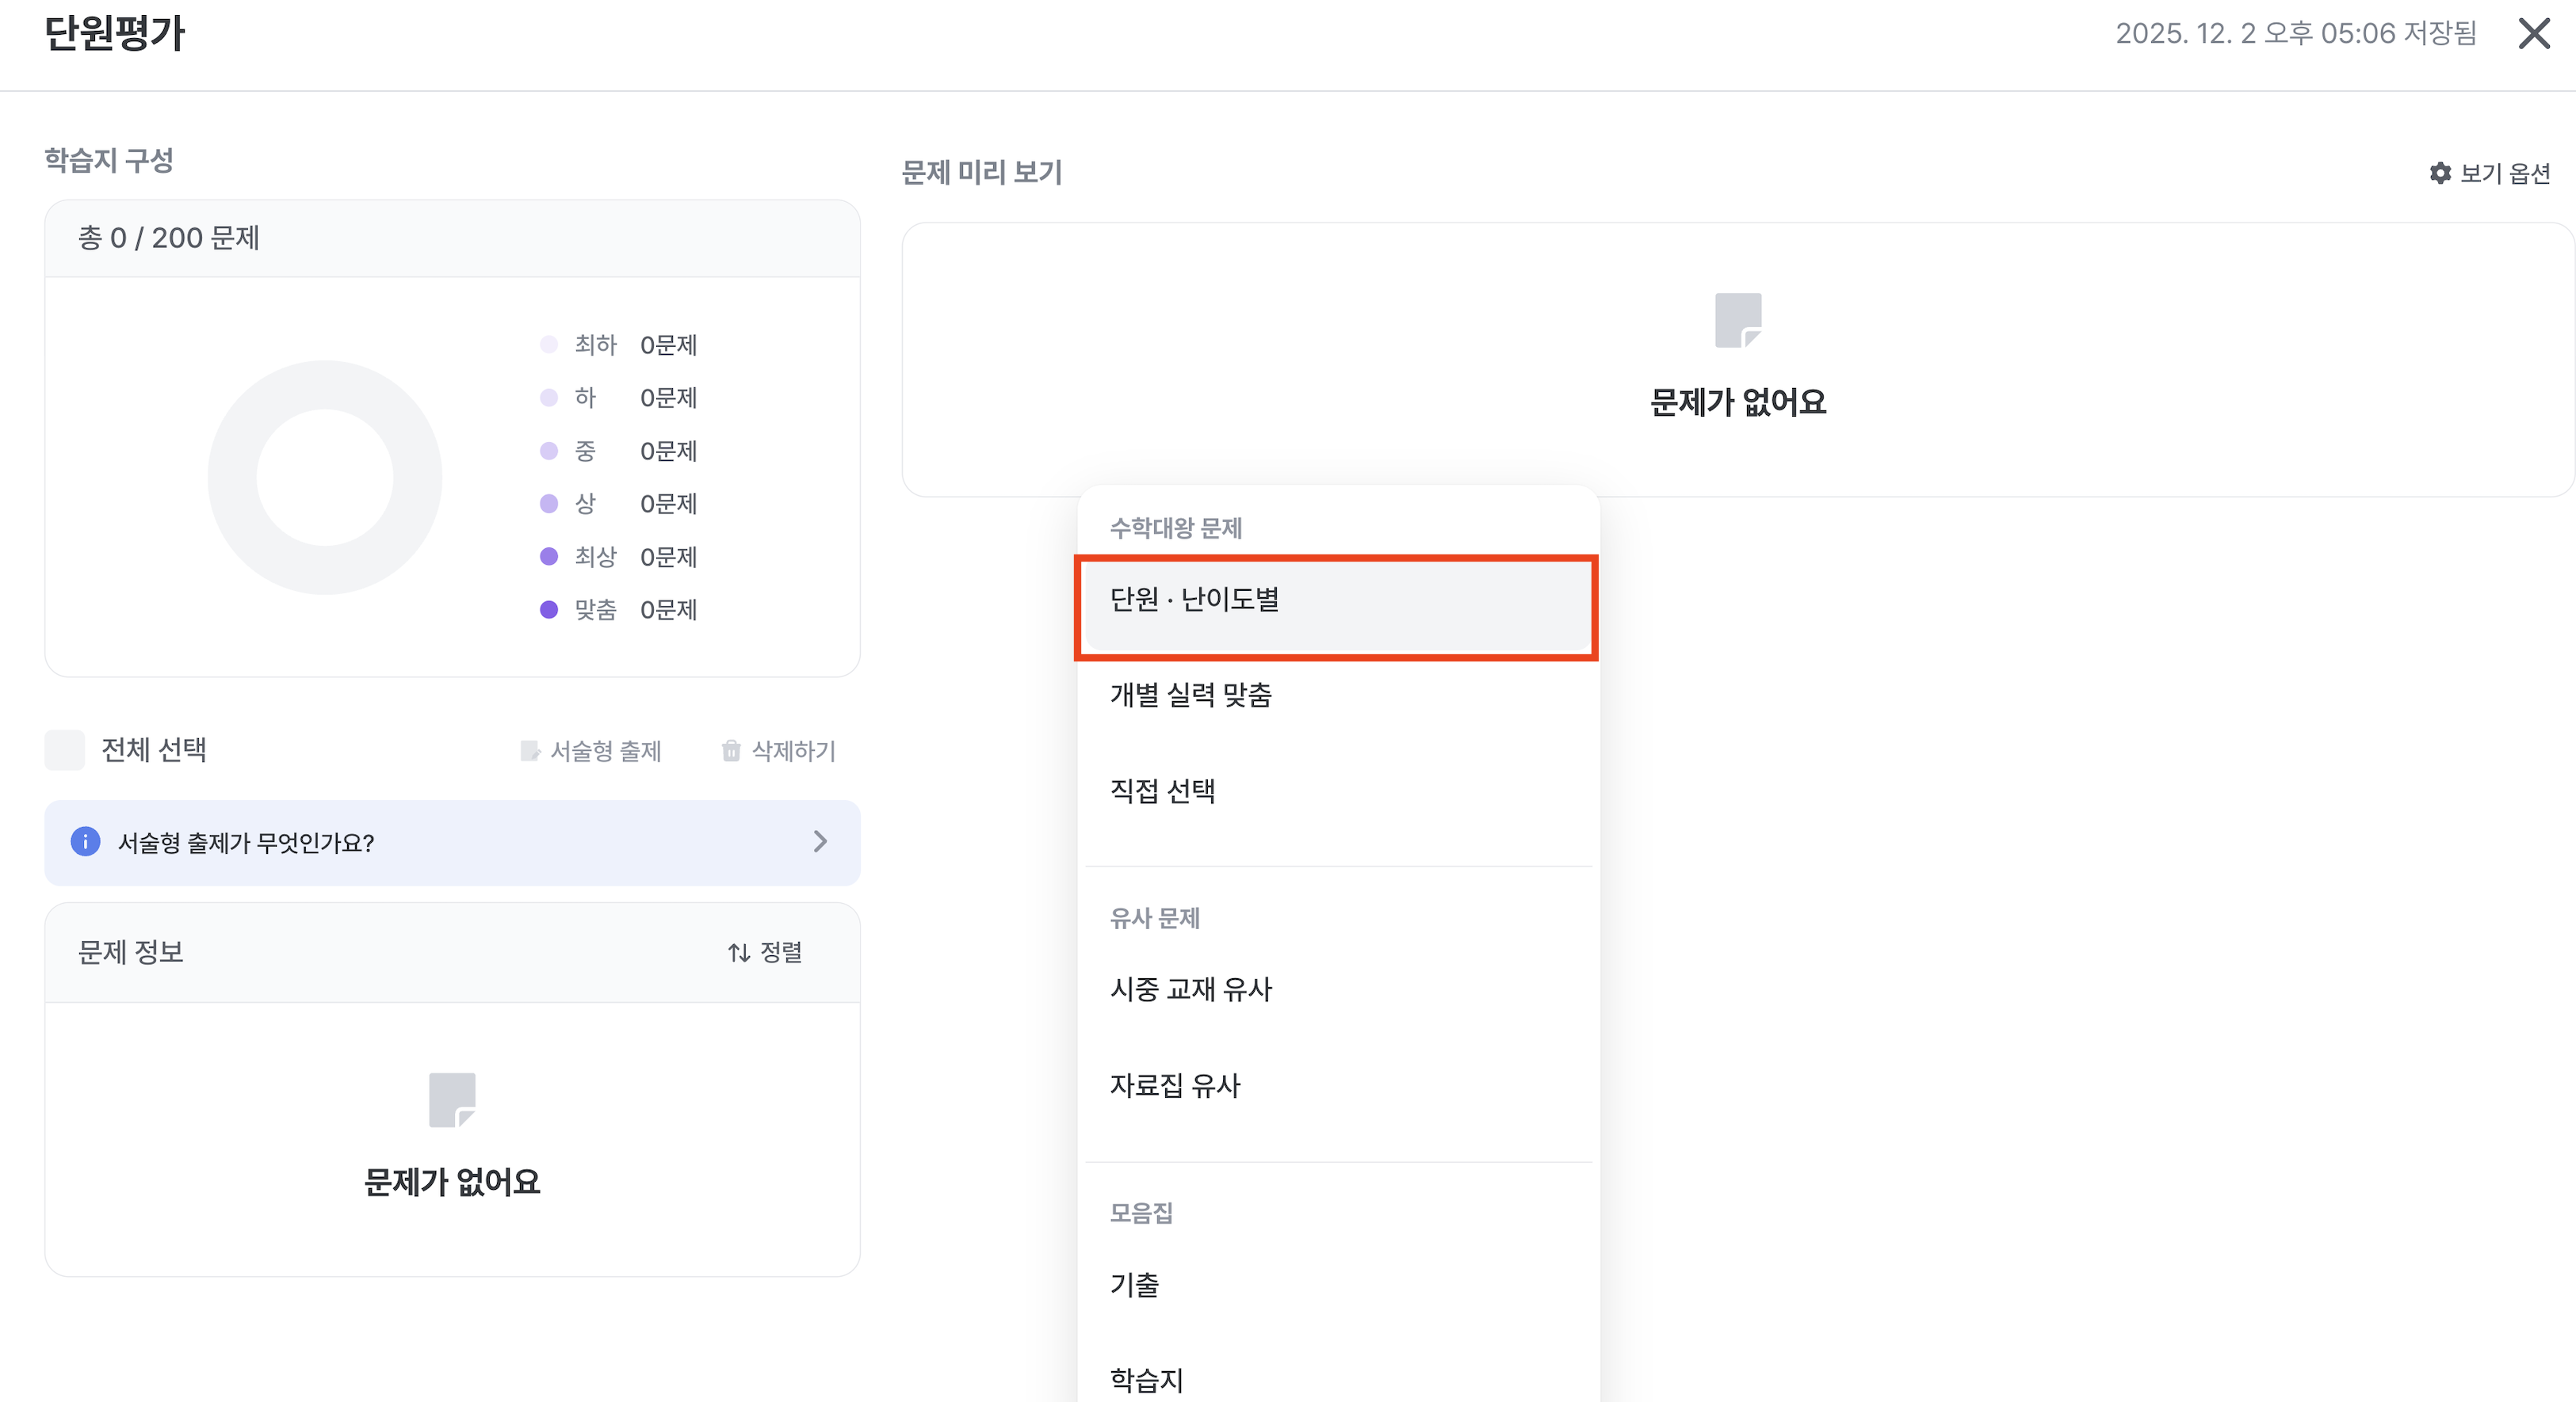Click the purple 맞춤 legend dot

[549, 610]
